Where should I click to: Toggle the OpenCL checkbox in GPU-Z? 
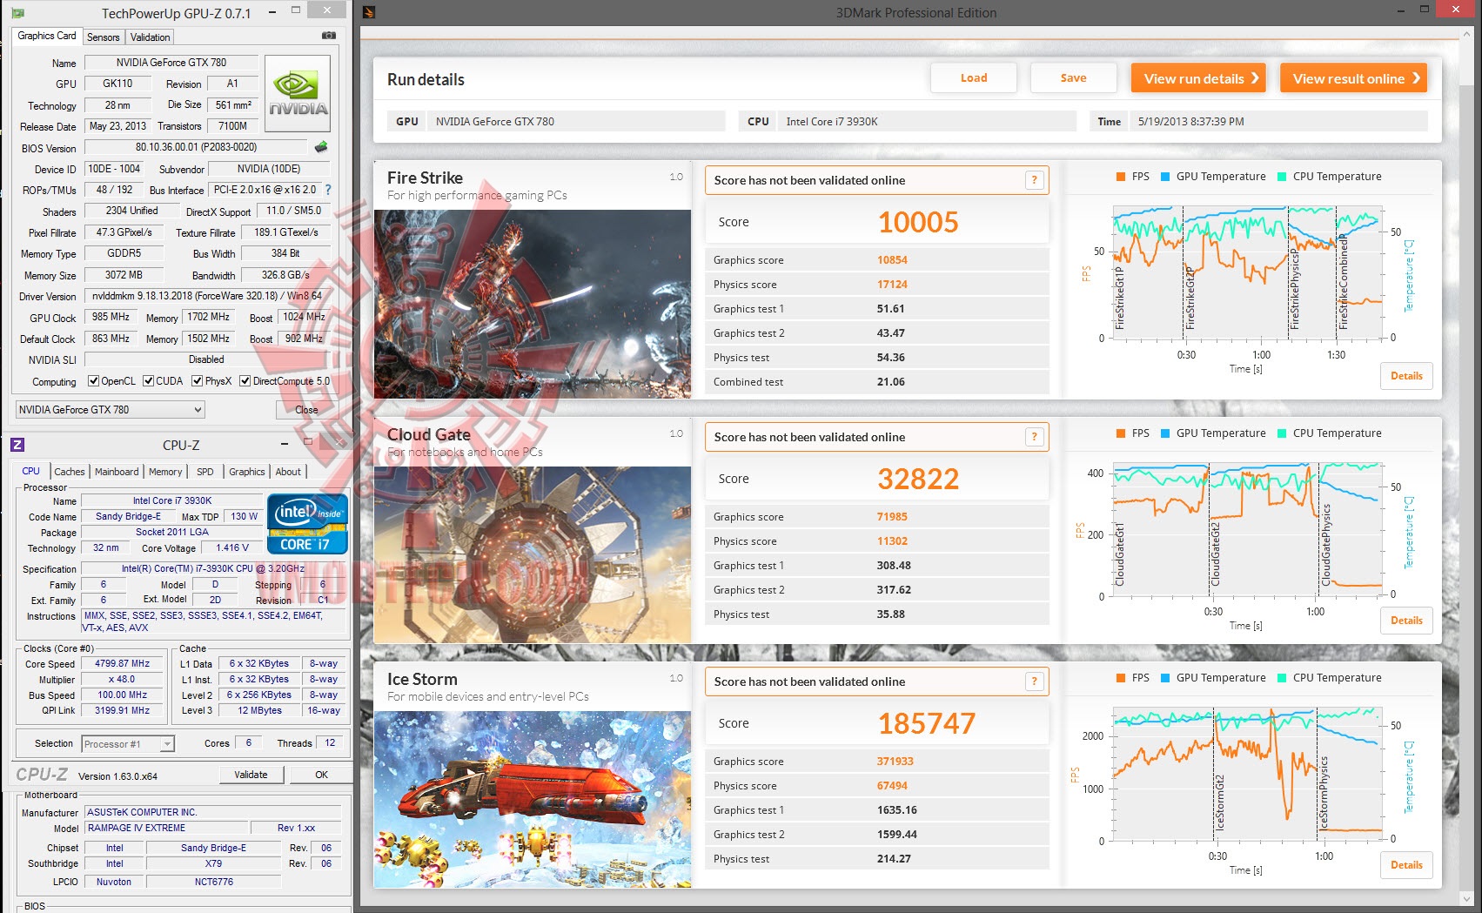point(94,381)
